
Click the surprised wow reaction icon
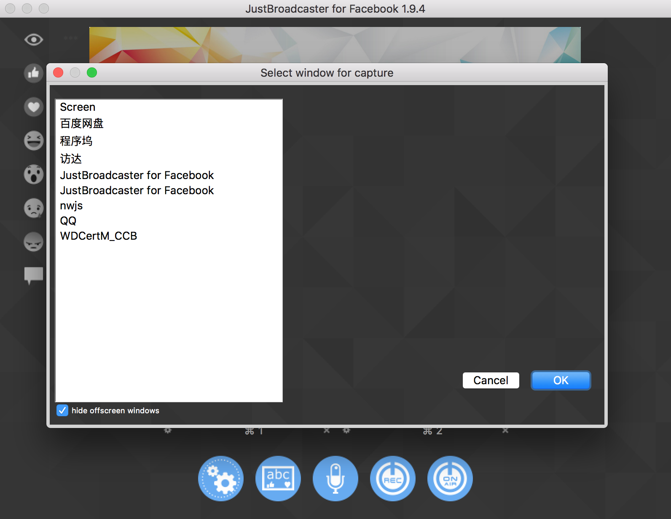tap(34, 174)
